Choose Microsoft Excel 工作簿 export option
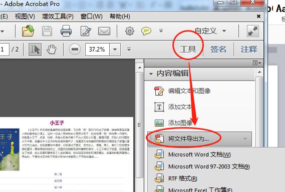Viewport: 285px width, 192px height. 200,190
